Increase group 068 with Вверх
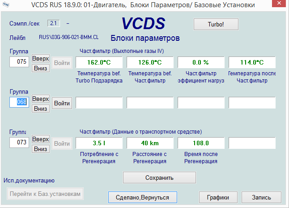The width and height of the screenshot is (289, 208). 40,99
